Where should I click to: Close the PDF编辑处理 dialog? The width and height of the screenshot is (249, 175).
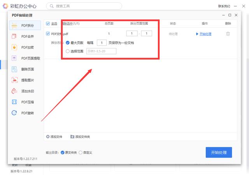pyautogui.click(x=236, y=15)
